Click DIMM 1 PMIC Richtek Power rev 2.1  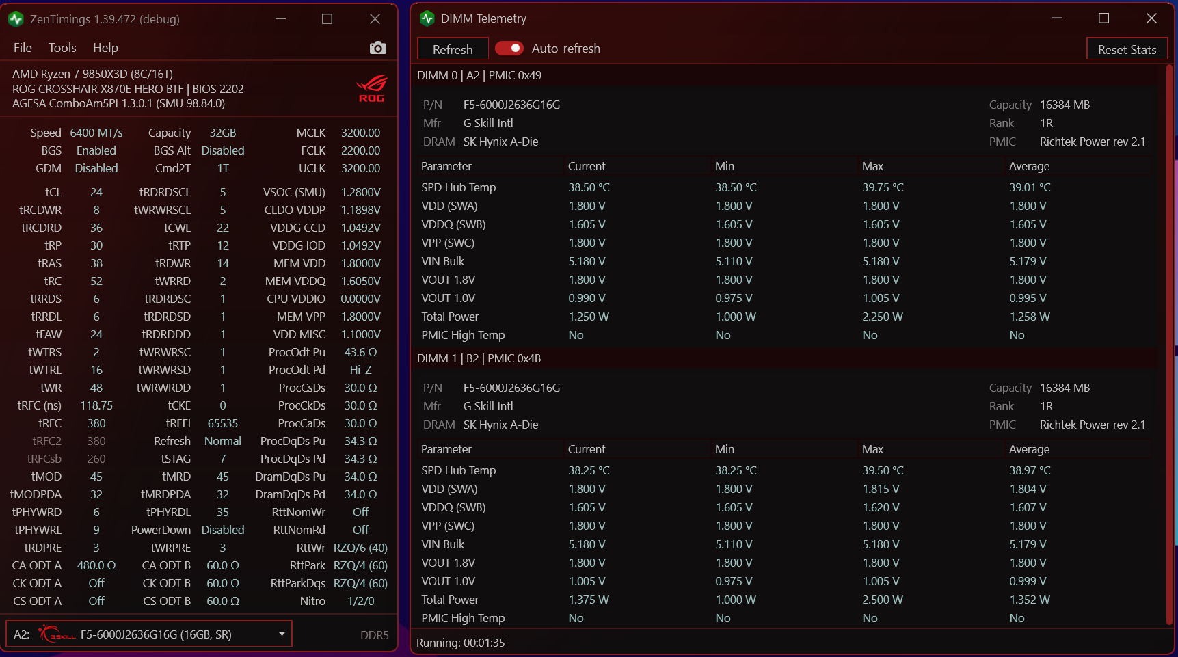point(1093,425)
